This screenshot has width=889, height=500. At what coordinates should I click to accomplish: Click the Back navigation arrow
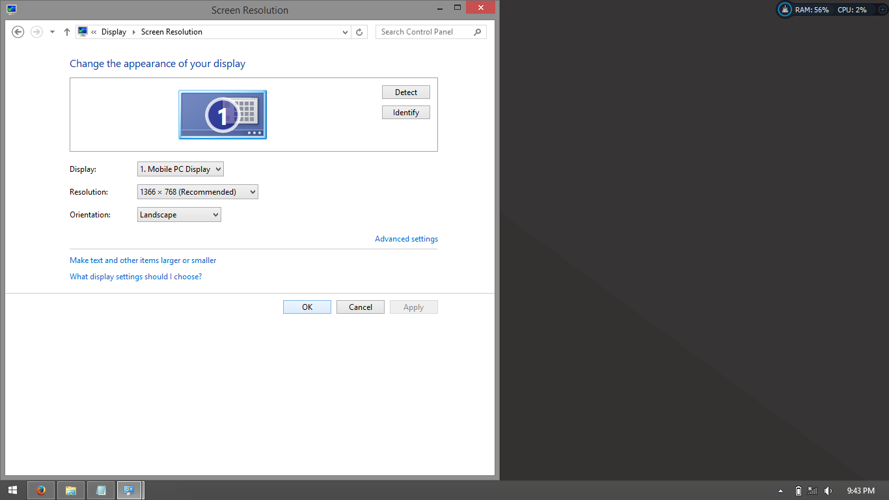(x=18, y=32)
